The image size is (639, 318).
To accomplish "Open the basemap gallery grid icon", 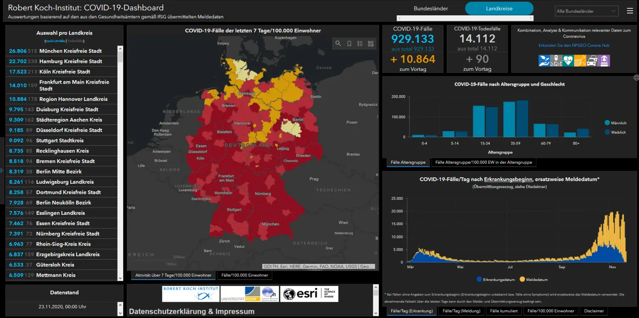I will click(x=371, y=43).
